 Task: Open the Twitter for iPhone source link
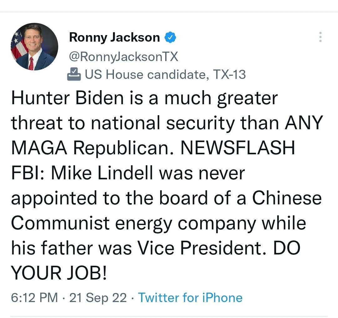[x=190, y=297]
